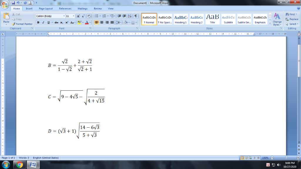The height and width of the screenshot is (169, 301).
Task: Apply Heading 1 style
Action: (x=181, y=19)
